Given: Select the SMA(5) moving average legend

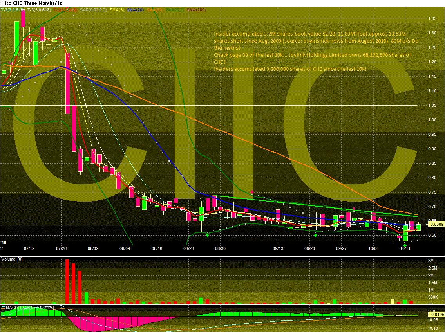Looking at the screenshot, I should point(116,10).
